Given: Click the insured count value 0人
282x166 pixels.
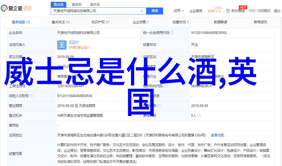Looking at the screenshot, I should (x=194, y=116).
